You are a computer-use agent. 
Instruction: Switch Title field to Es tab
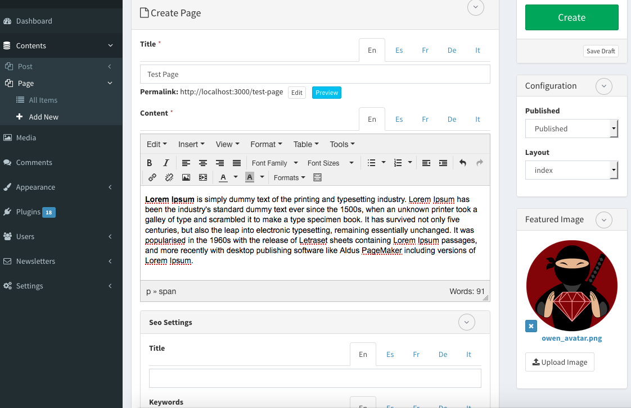point(399,50)
